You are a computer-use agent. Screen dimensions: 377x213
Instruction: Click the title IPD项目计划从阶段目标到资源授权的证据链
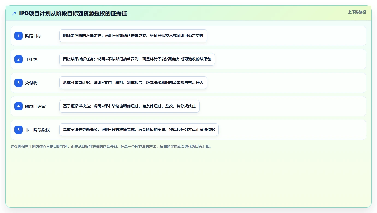pyautogui.click(x=73, y=13)
